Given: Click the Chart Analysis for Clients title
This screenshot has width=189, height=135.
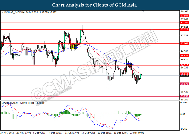Looking at the screenshot, I should click(x=94, y=5).
